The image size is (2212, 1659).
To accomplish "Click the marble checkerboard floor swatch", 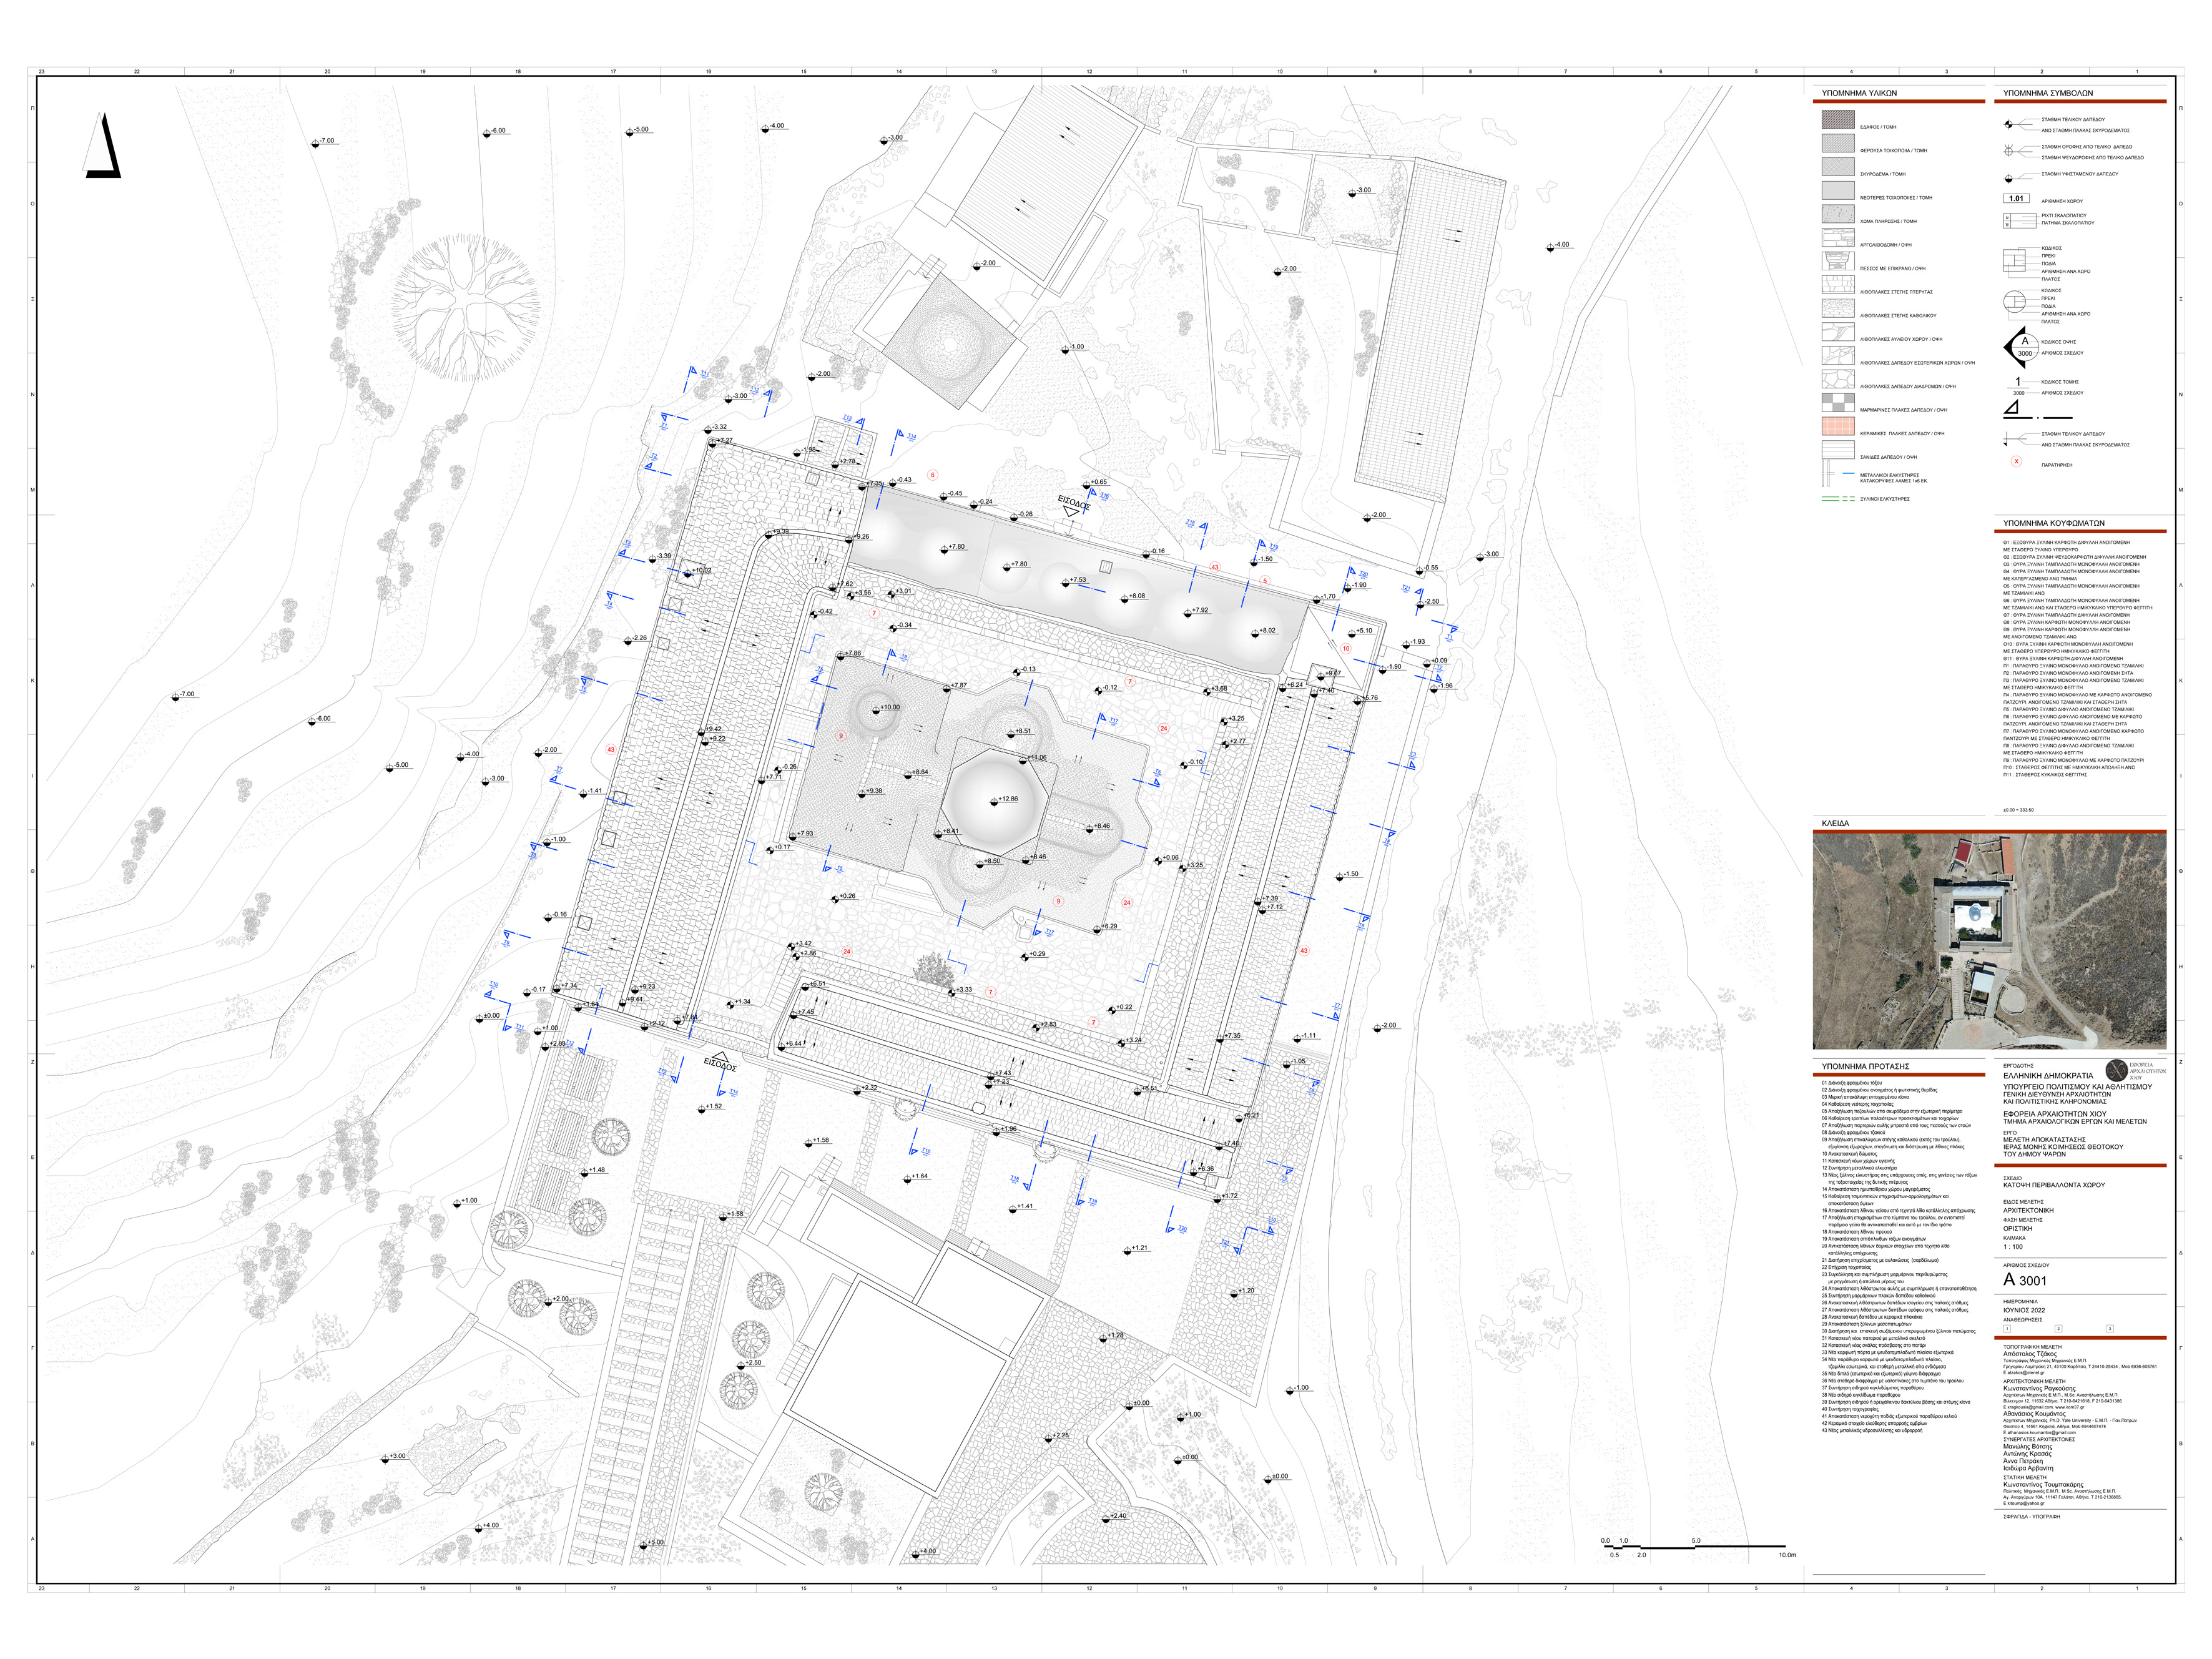I will (1838, 403).
